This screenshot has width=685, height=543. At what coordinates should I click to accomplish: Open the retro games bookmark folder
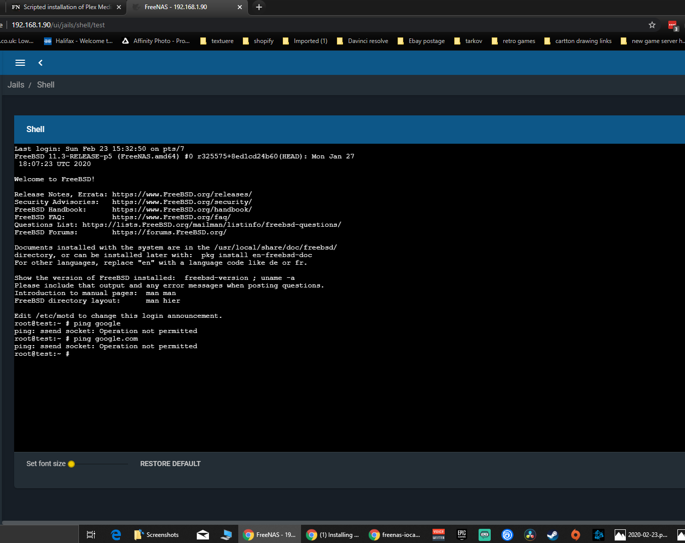tap(513, 41)
